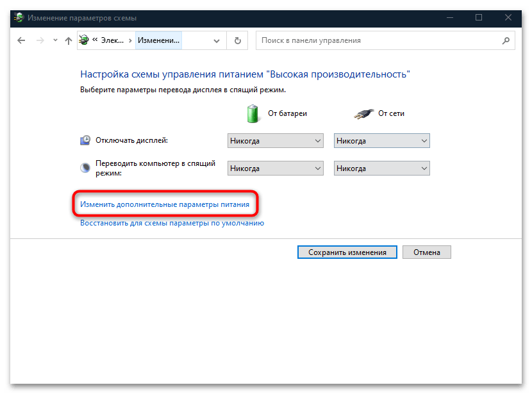Click 'Восстановить для схемы параметры по умолчанию'
Viewport: 532px width, 394px height.
(172, 224)
